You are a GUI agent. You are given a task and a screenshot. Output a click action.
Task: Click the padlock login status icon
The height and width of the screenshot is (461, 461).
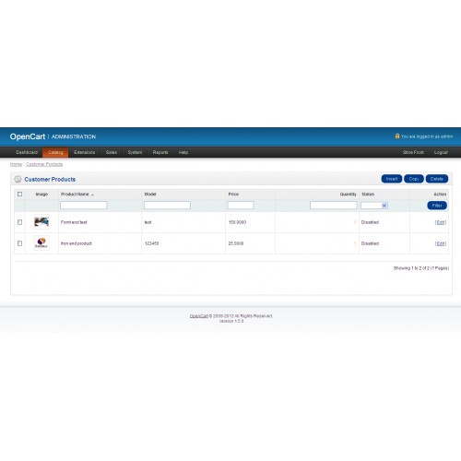point(397,136)
